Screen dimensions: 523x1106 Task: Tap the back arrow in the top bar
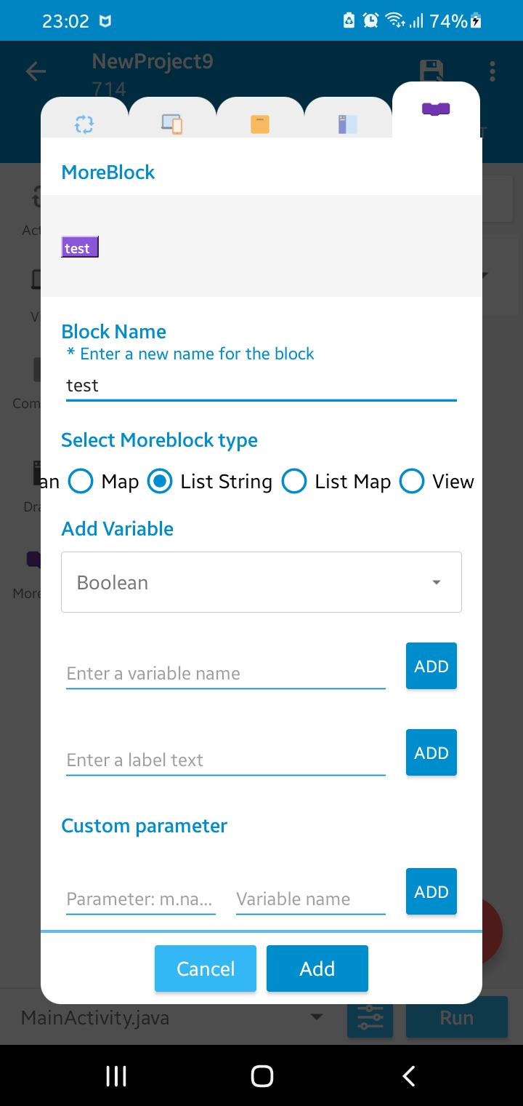(x=34, y=71)
